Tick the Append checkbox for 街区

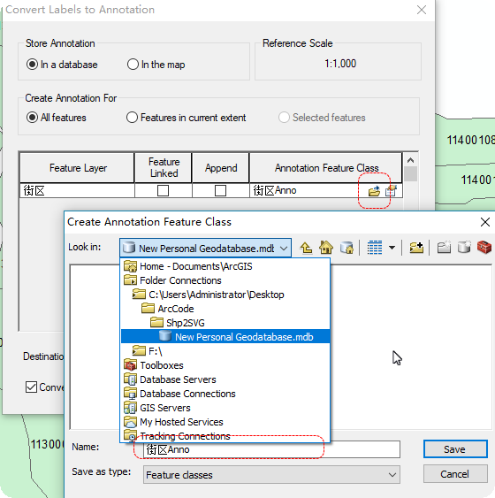click(x=220, y=190)
